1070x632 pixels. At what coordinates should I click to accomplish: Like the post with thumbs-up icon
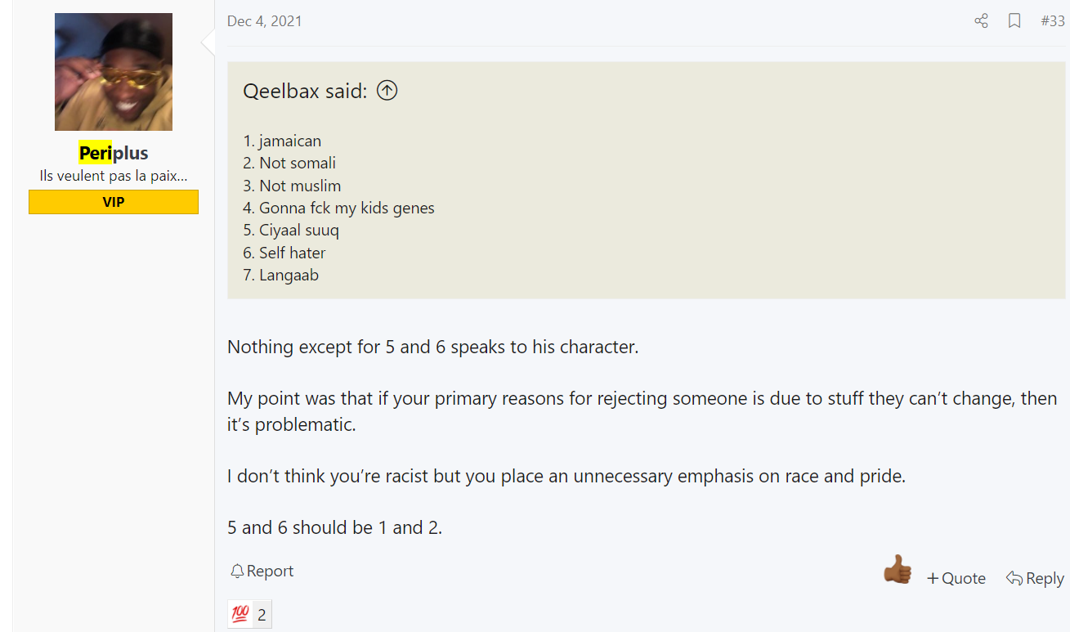[x=898, y=569]
